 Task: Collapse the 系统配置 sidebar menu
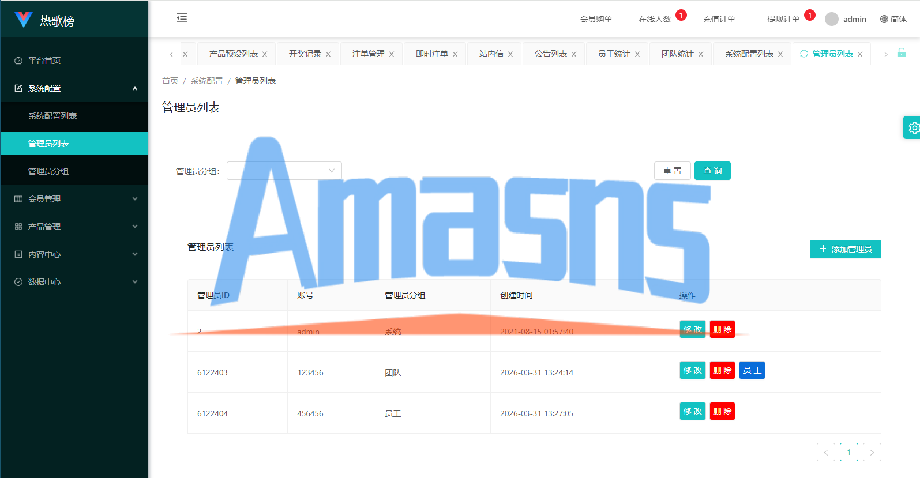(x=74, y=88)
